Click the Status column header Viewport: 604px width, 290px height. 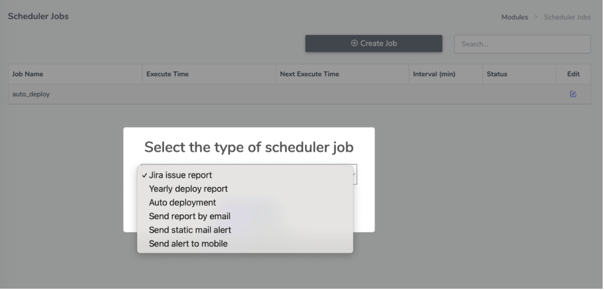[x=496, y=74]
